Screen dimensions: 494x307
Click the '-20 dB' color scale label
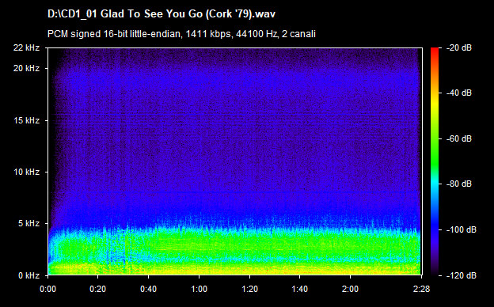click(459, 47)
